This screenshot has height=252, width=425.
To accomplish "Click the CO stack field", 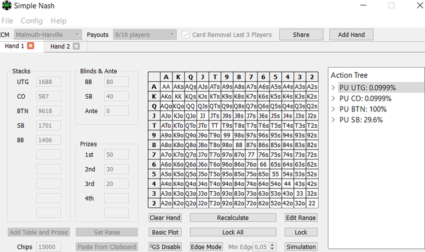I will coord(49,96).
